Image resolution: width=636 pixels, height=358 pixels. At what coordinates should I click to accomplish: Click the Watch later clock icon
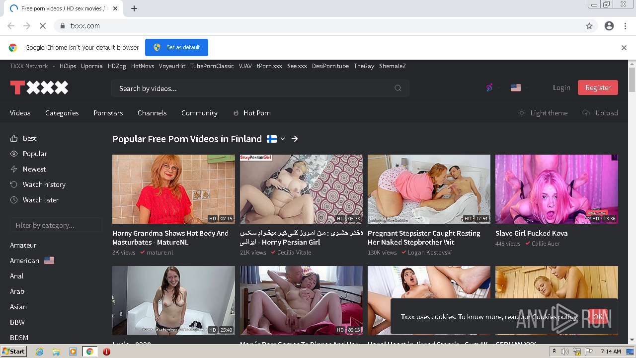pyautogui.click(x=14, y=200)
